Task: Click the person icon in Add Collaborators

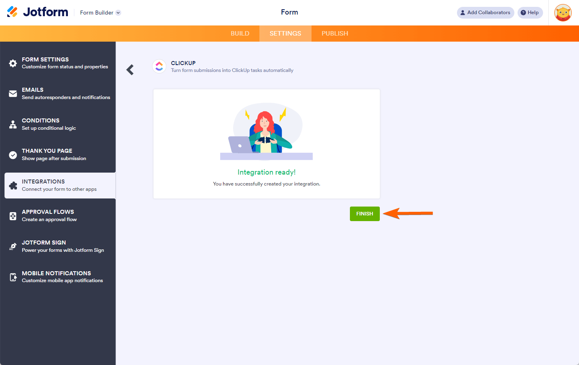Action: (463, 13)
